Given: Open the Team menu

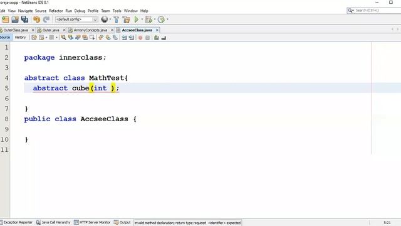Looking at the screenshot, I should click(x=105, y=11).
